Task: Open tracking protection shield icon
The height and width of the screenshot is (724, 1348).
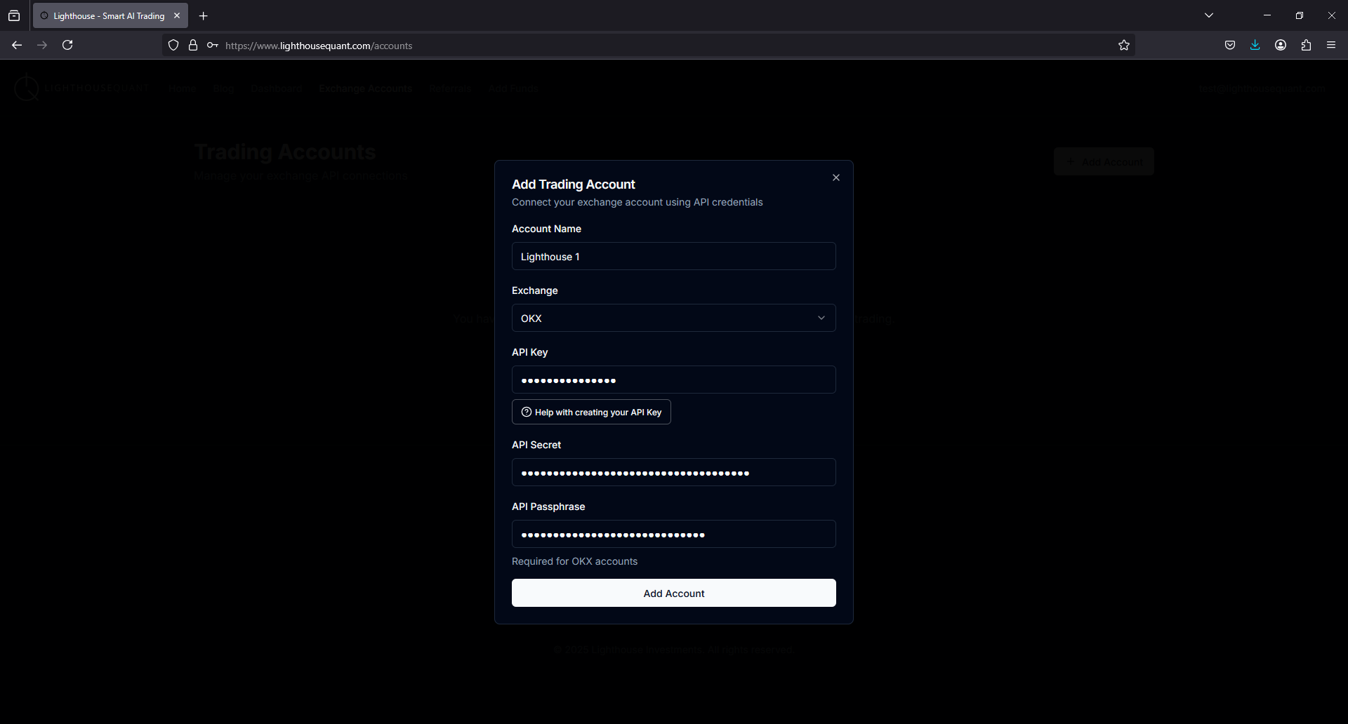Action: [173, 46]
